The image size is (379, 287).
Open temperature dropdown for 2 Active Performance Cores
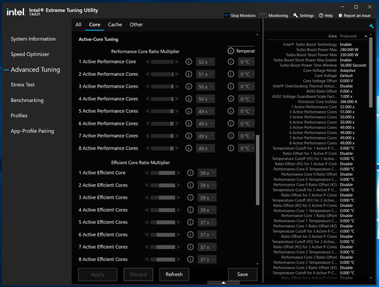point(246,74)
